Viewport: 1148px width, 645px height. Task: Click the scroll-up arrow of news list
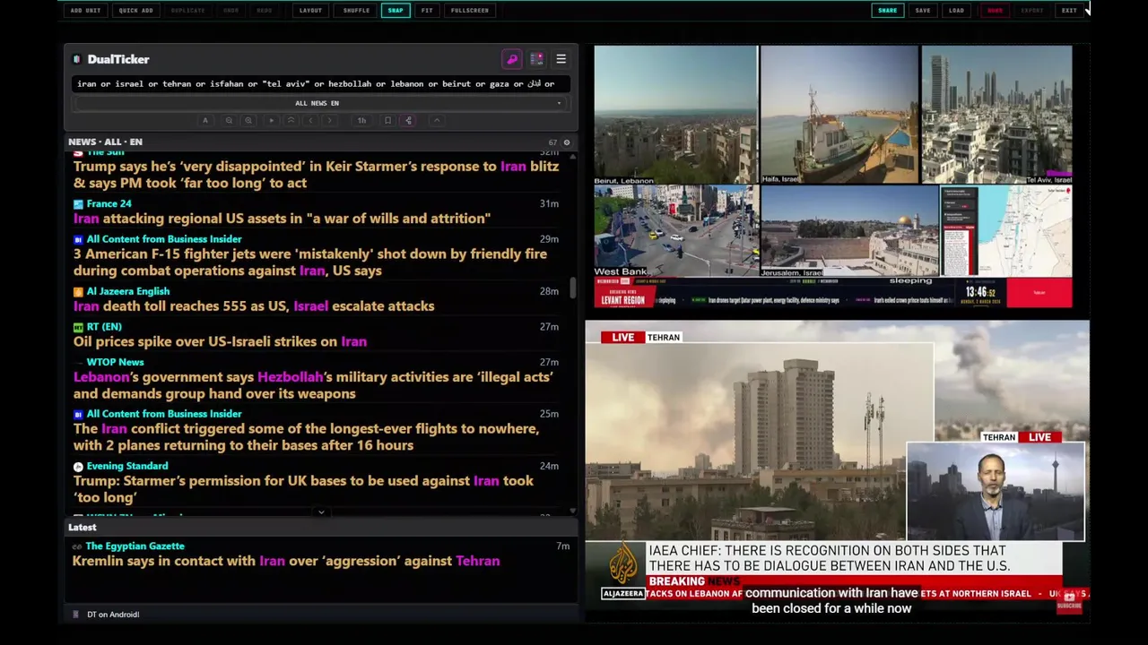573,156
